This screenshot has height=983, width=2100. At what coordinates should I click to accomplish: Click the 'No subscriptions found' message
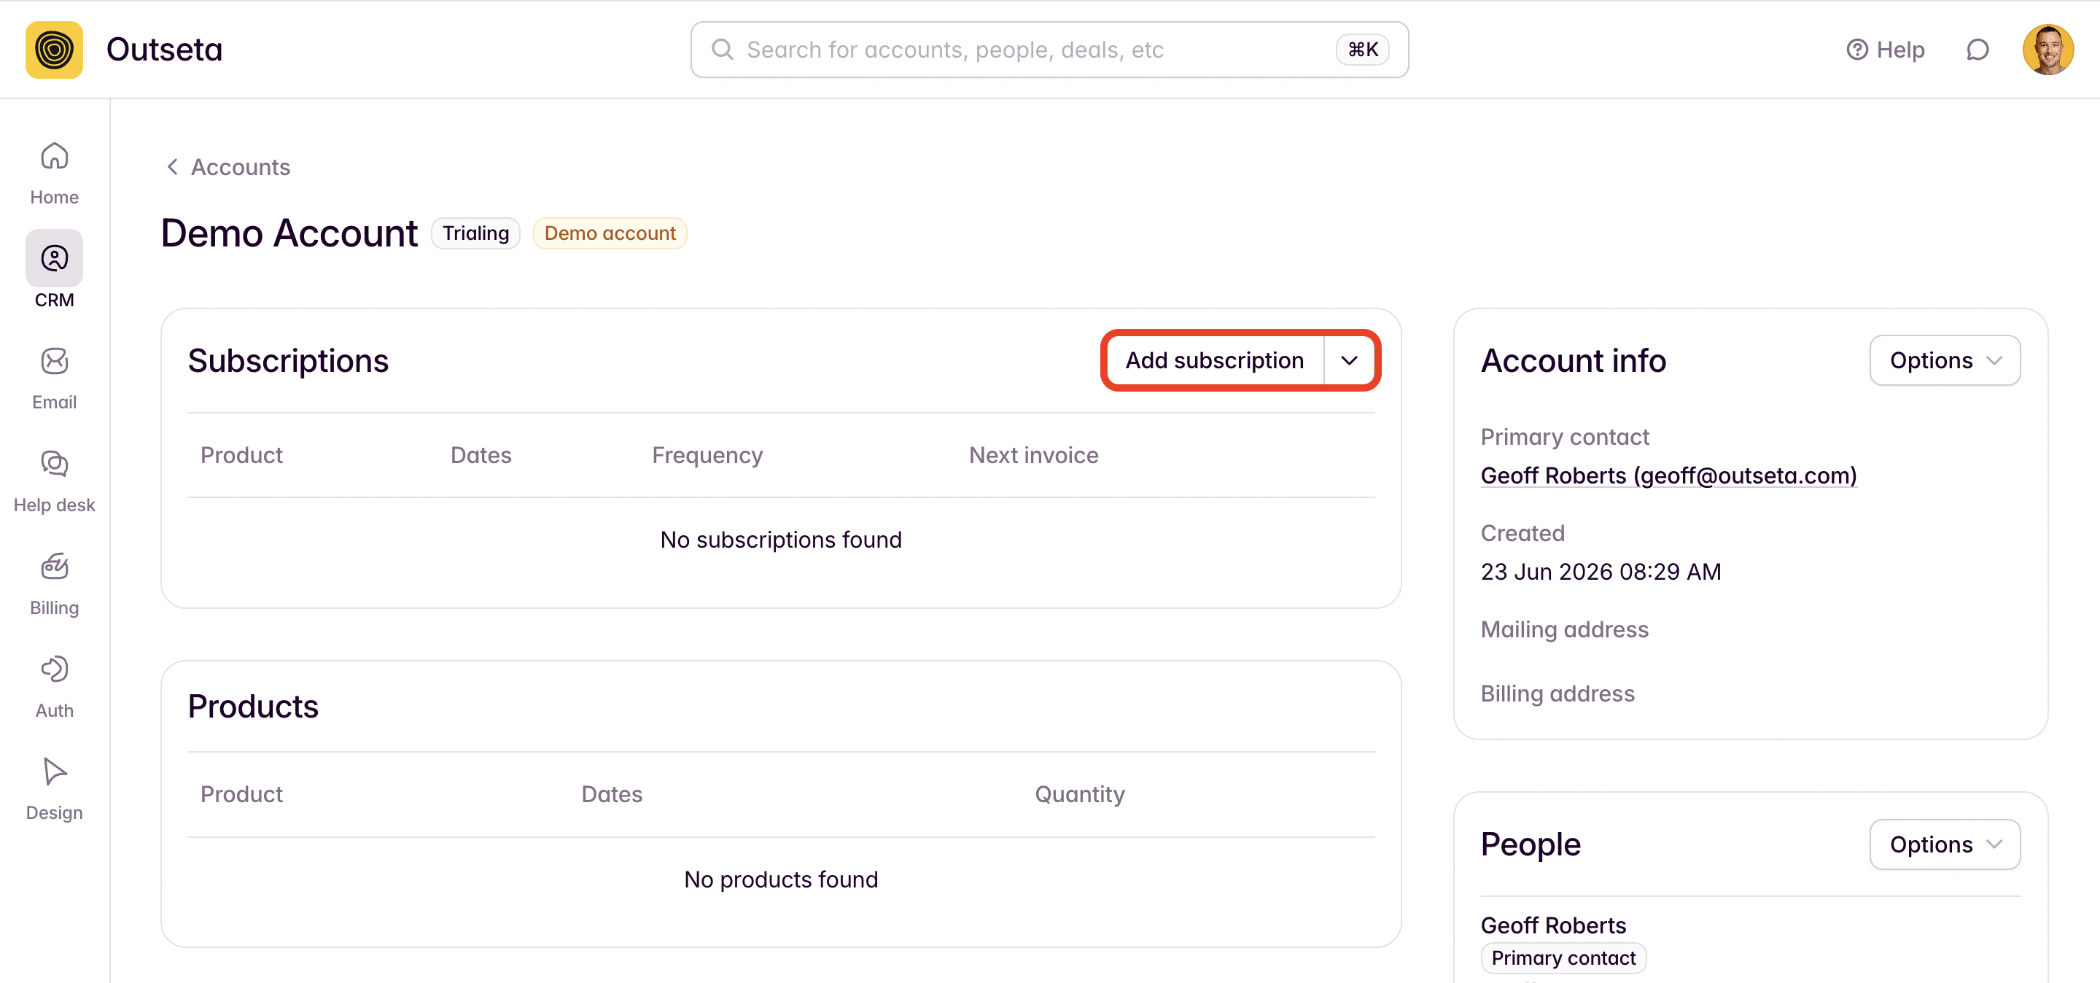click(781, 540)
